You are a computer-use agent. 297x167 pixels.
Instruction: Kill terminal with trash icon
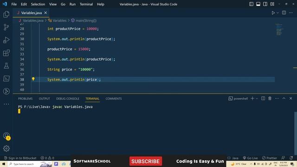tap(270, 98)
